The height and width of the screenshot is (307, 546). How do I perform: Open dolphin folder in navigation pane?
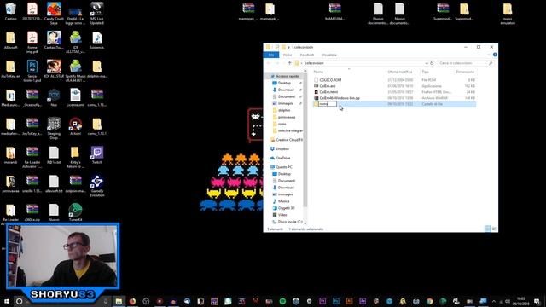284,110
